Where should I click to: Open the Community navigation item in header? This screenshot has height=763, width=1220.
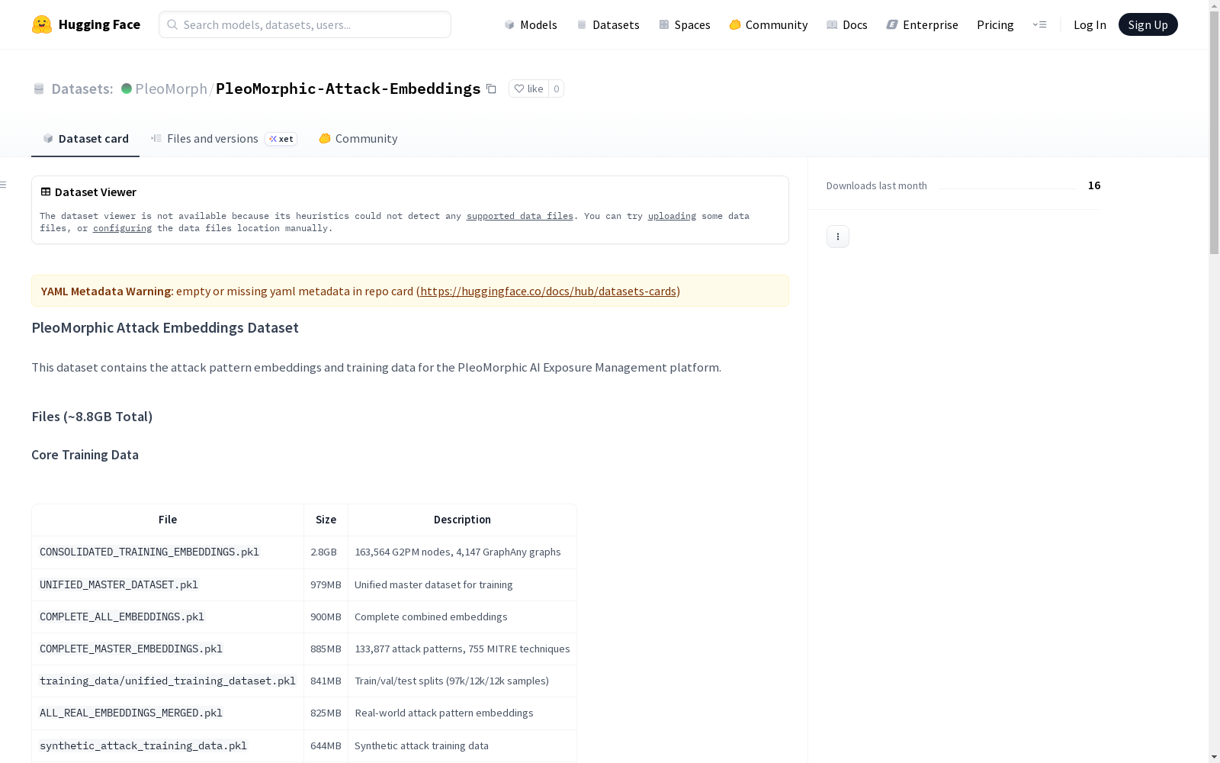[769, 24]
